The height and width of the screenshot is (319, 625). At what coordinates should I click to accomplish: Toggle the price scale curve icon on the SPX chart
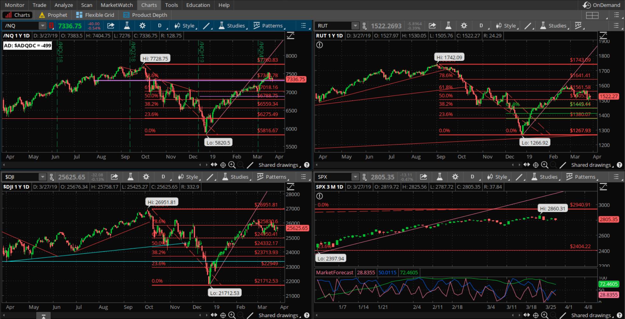[603, 187]
